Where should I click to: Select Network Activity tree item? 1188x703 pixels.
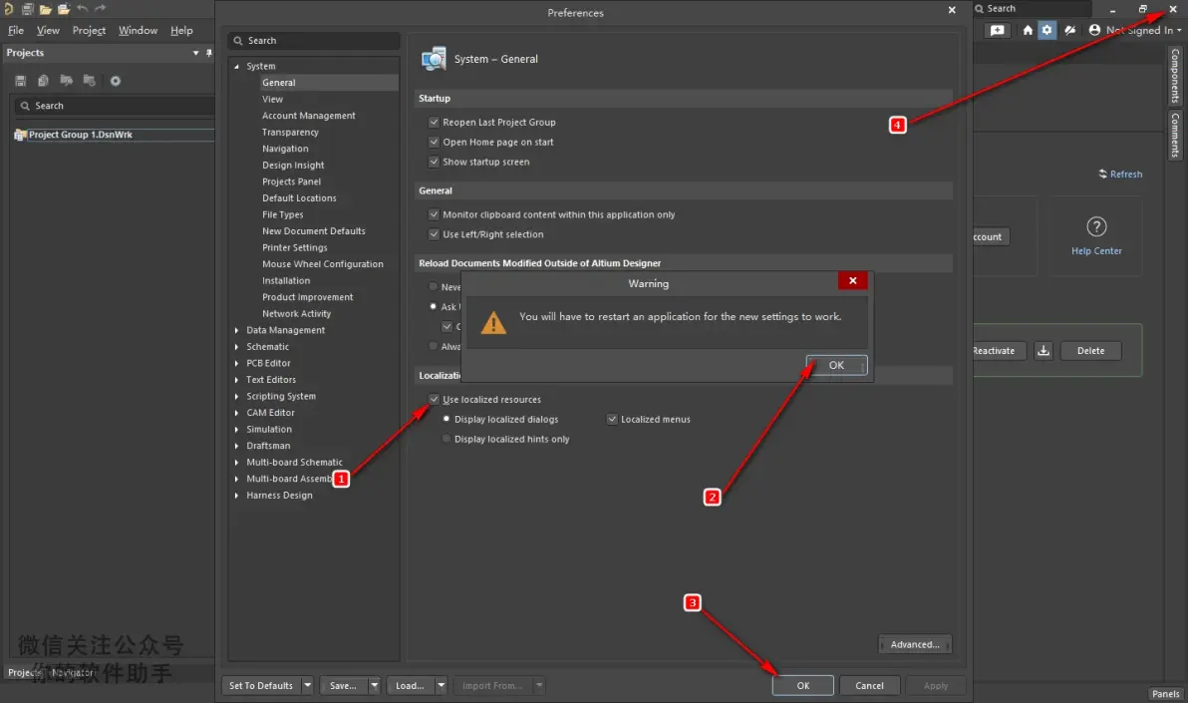(x=296, y=314)
